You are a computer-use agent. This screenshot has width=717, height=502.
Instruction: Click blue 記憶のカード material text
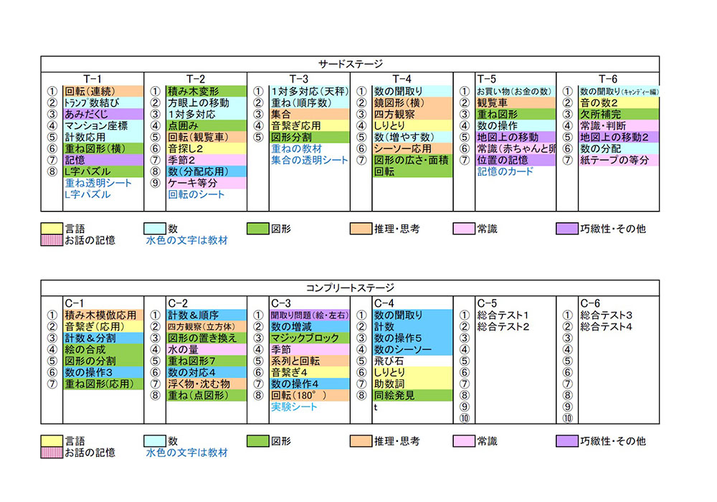[x=505, y=171]
